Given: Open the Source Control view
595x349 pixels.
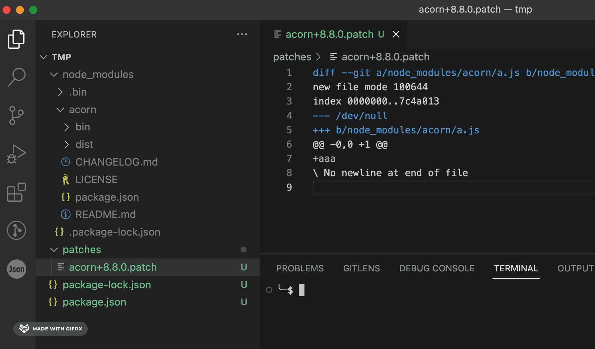Looking at the screenshot, I should tap(16, 115).
